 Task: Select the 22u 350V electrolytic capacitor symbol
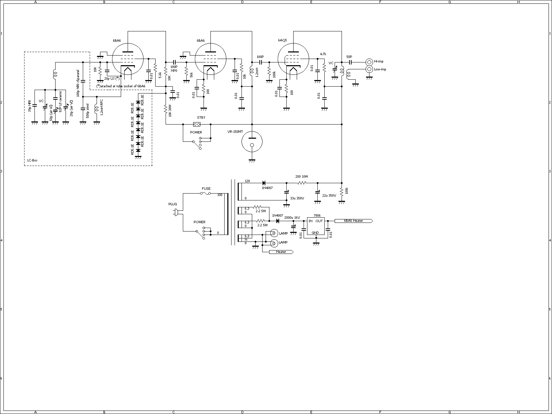click(x=317, y=192)
